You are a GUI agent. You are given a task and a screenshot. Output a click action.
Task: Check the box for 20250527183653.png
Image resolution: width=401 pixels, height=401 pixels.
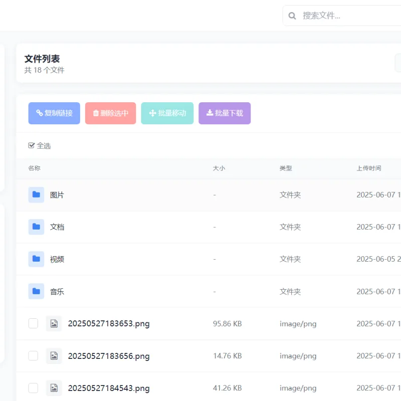(x=33, y=323)
